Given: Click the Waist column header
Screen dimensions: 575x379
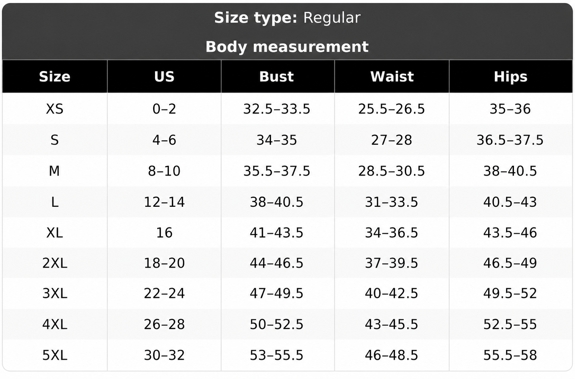Looking at the screenshot, I should click(x=392, y=77).
